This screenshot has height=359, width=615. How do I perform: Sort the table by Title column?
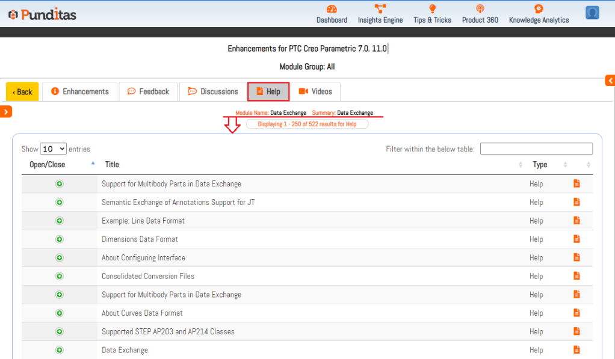[112, 164]
